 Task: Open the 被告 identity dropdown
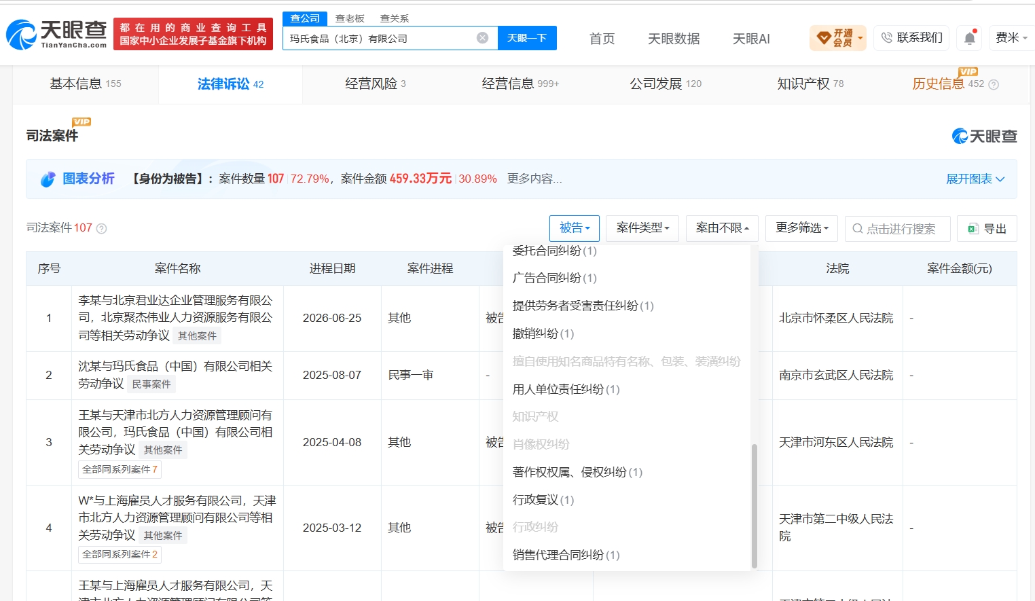[575, 228]
